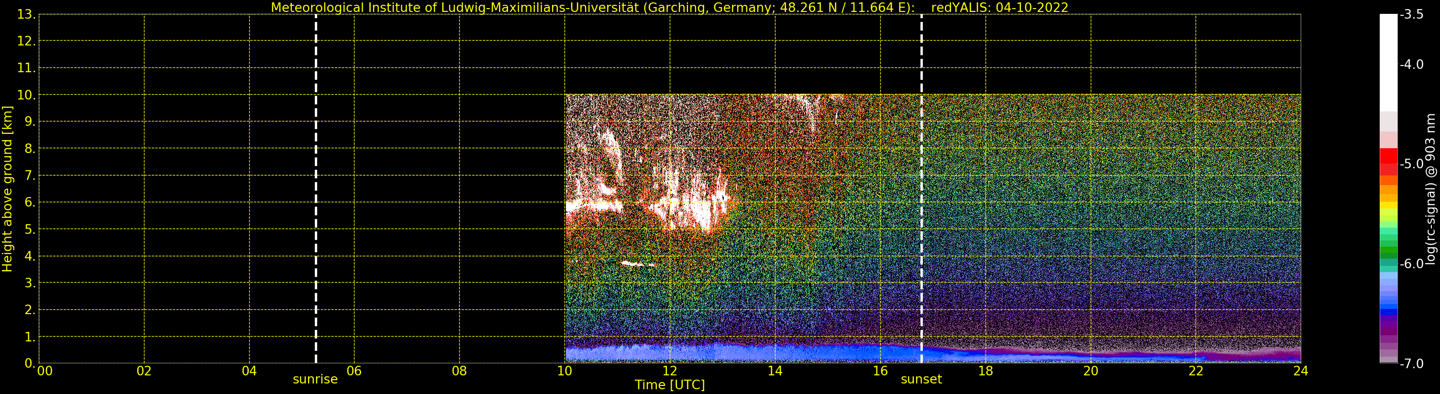Click the '-5.0' colorbar tick label
The image size is (1440, 394).
click(x=1412, y=164)
